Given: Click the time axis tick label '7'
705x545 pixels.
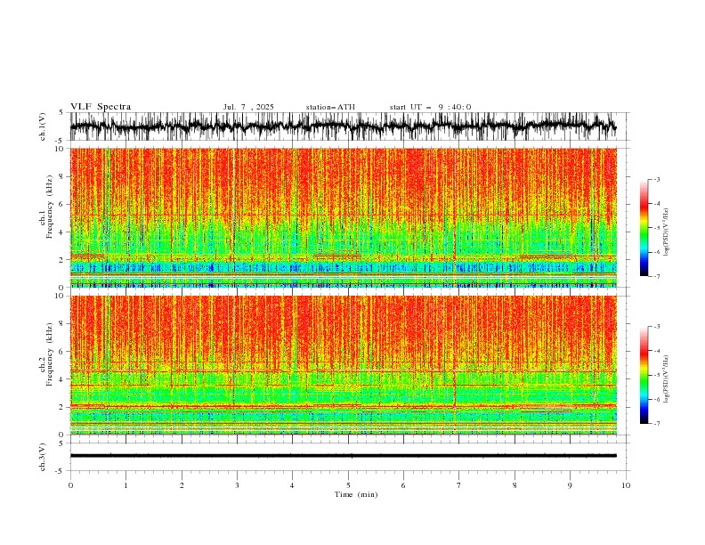Looking at the screenshot, I should pos(459,485).
